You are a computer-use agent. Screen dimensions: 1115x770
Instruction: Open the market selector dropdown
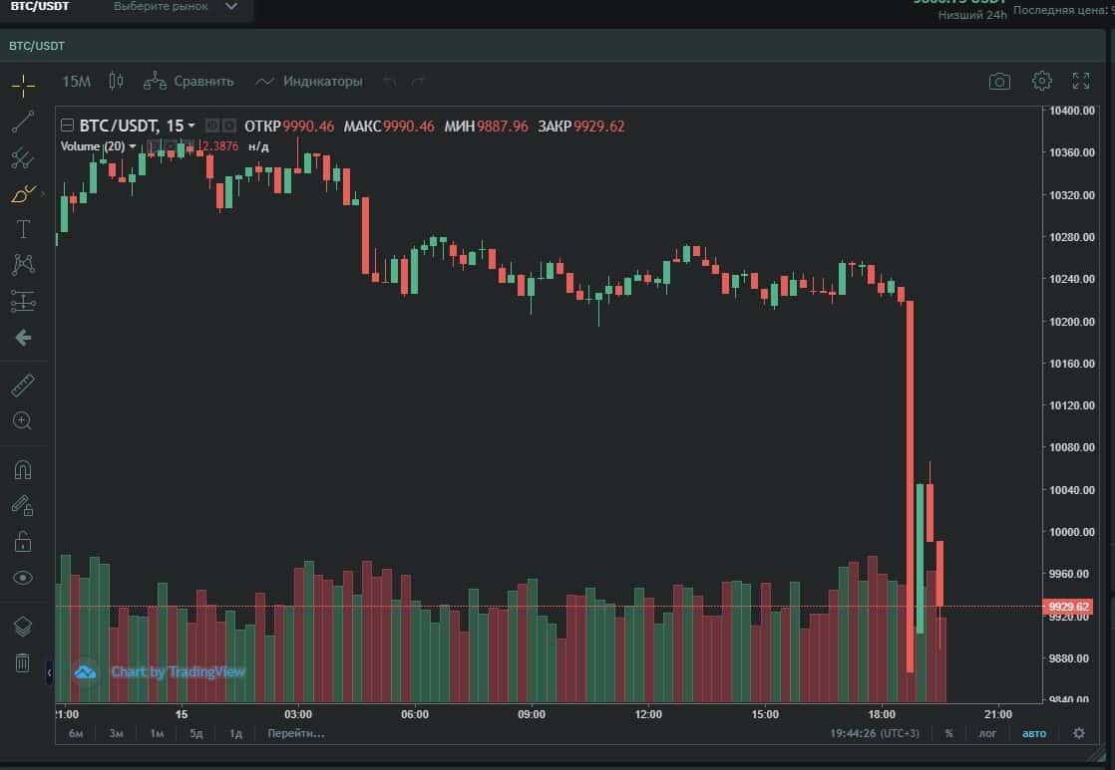pyautogui.click(x=176, y=7)
